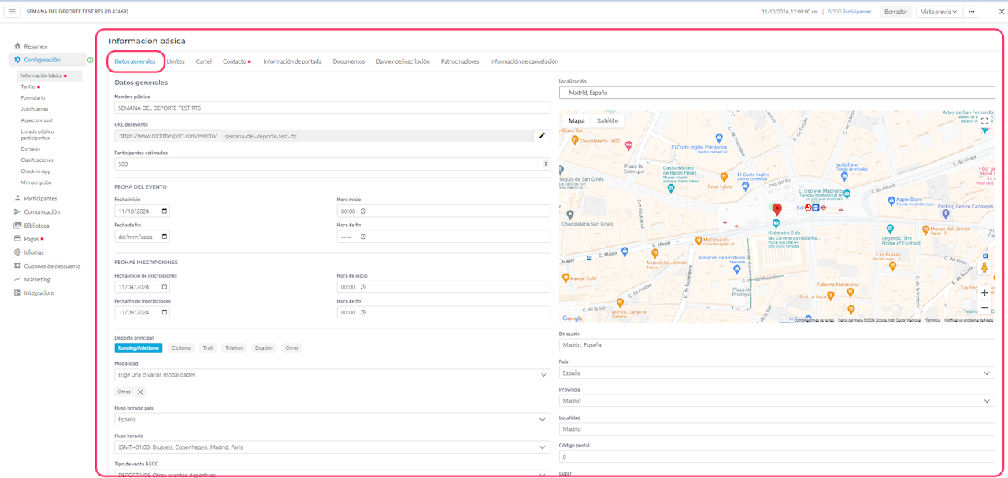Open Tarifas in the sidebar
The height and width of the screenshot is (478, 1008).
coord(28,86)
